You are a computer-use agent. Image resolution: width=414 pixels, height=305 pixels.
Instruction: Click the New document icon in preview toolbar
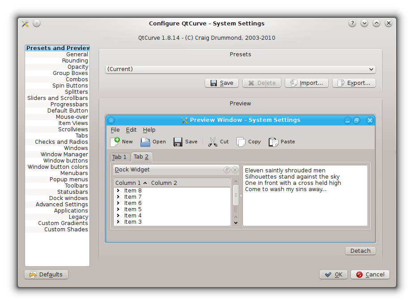click(115, 142)
